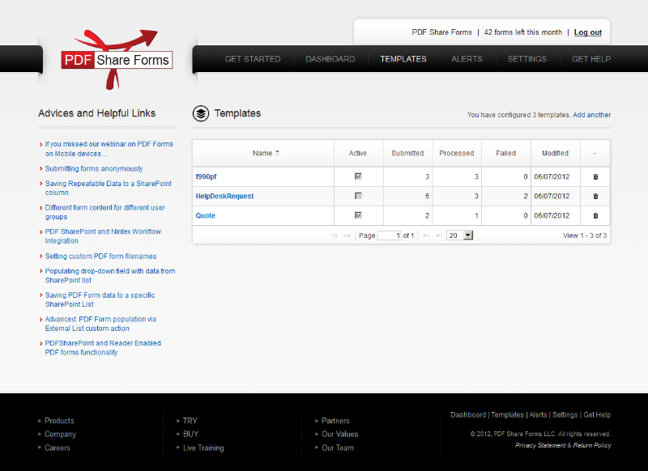The width and height of the screenshot is (648, 471).
Task: Open Saving PDF Form data to specific list
Action: tap(100, 299)
